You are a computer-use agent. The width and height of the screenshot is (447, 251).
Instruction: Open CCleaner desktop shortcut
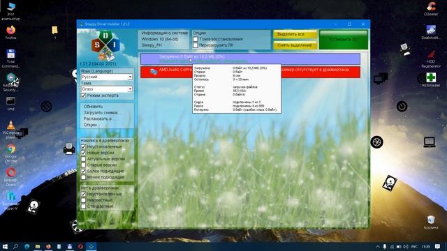tap(431, 8)
